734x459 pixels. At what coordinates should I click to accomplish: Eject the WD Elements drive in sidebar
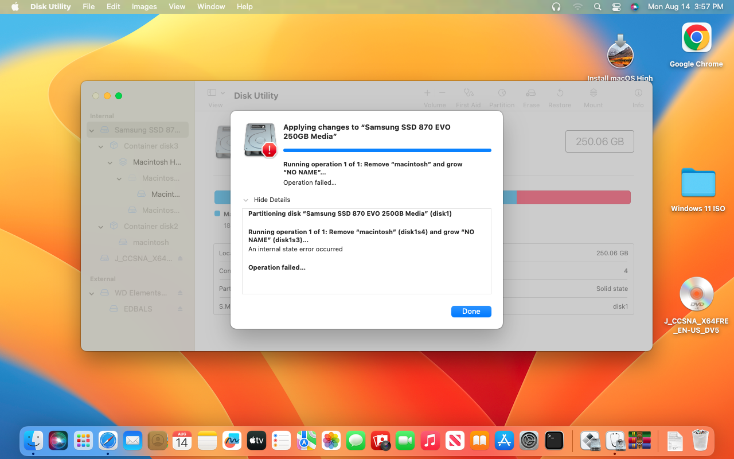click(180, 293)
